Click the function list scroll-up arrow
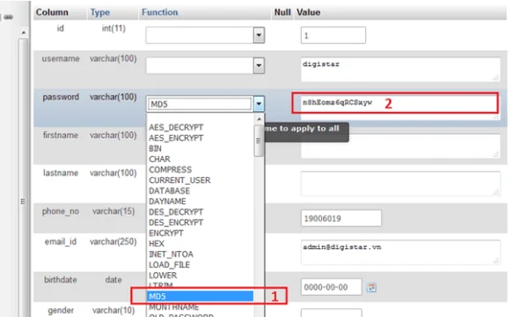This screenshot has width=528, height=317. (259, 119)
